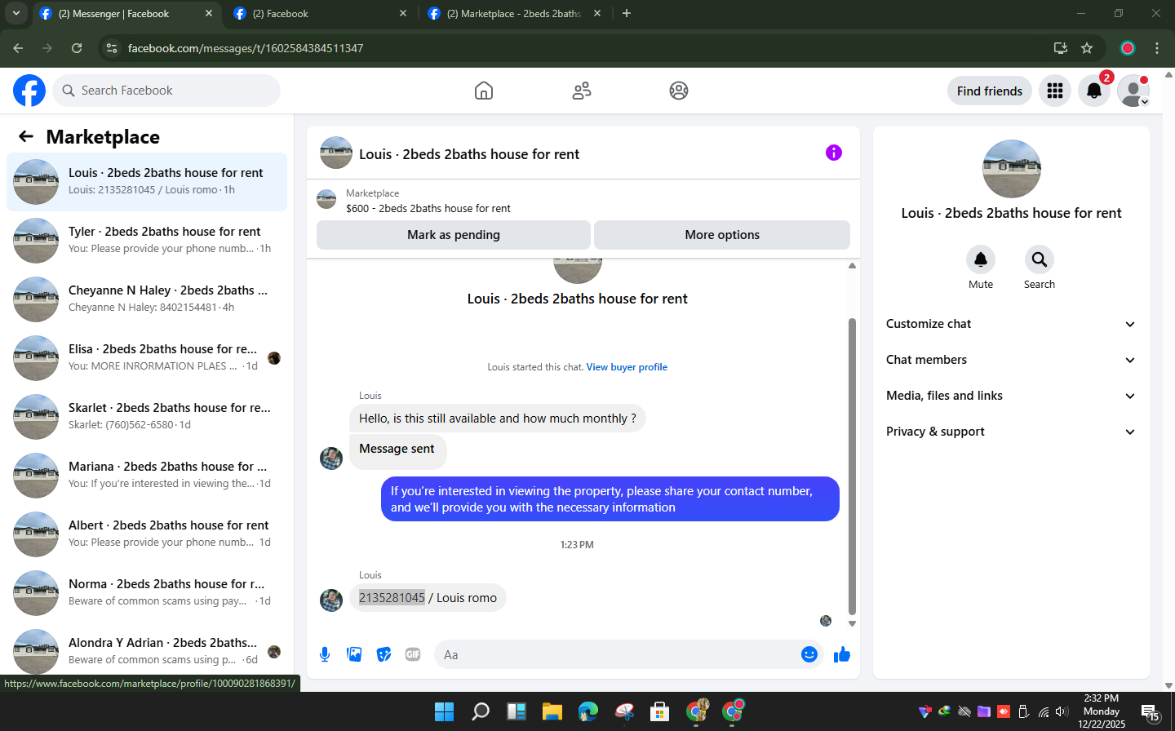Open Microsoft Store from taskbar
Image resolution: width=1175 pixels, height=731 pixels.
pyautogui.click(x=659, y=711)
